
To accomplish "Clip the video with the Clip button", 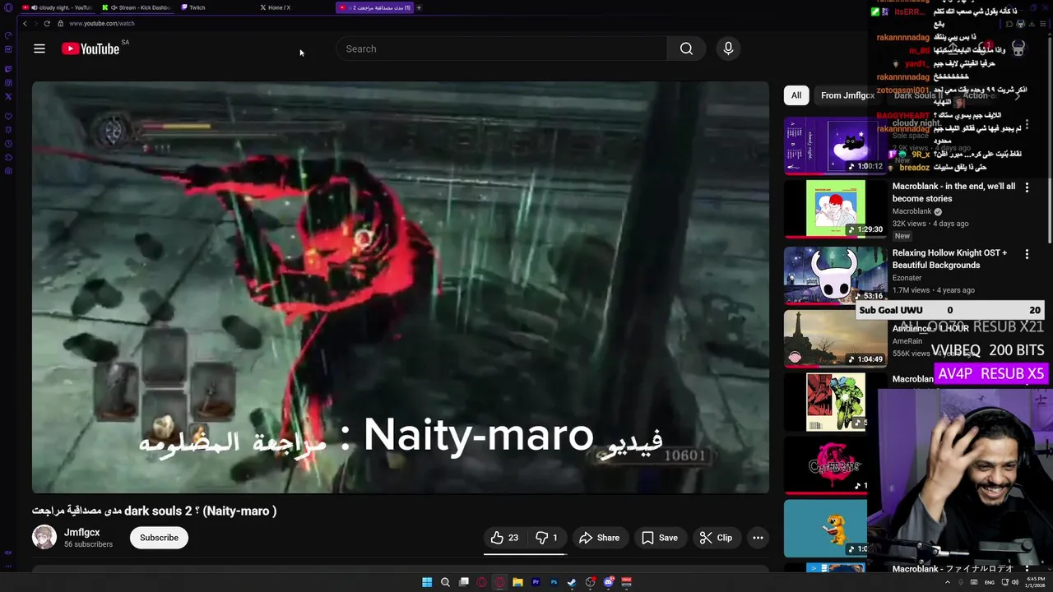I will pos(716,538).
